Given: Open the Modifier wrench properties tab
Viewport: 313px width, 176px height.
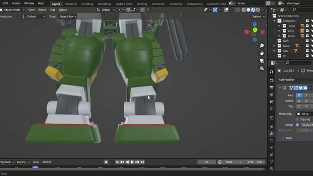Looking at the screenshot, I should (x=271, y=133).
